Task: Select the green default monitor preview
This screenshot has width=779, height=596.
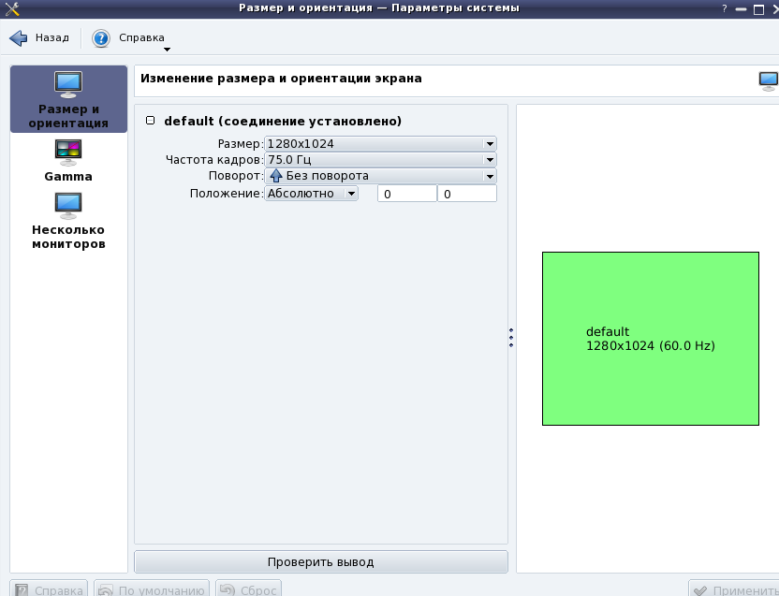Action: (651, 339)
